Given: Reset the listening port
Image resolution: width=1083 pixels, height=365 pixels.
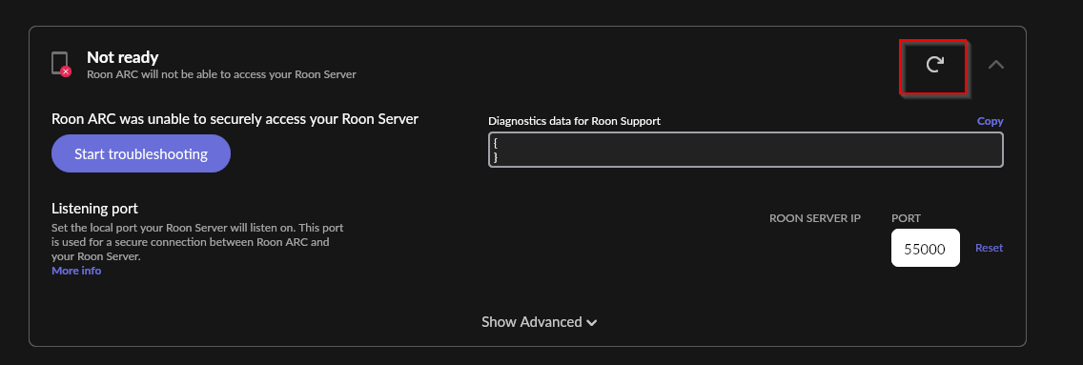Looking at the screenshot, I should point(989,248).
